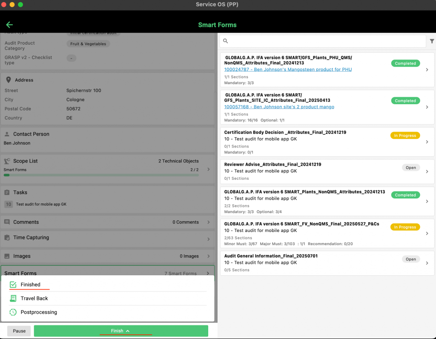This screenshot has width=436, height=339.
Task: Click the green back arrow icon
Action: pos(9,25)
